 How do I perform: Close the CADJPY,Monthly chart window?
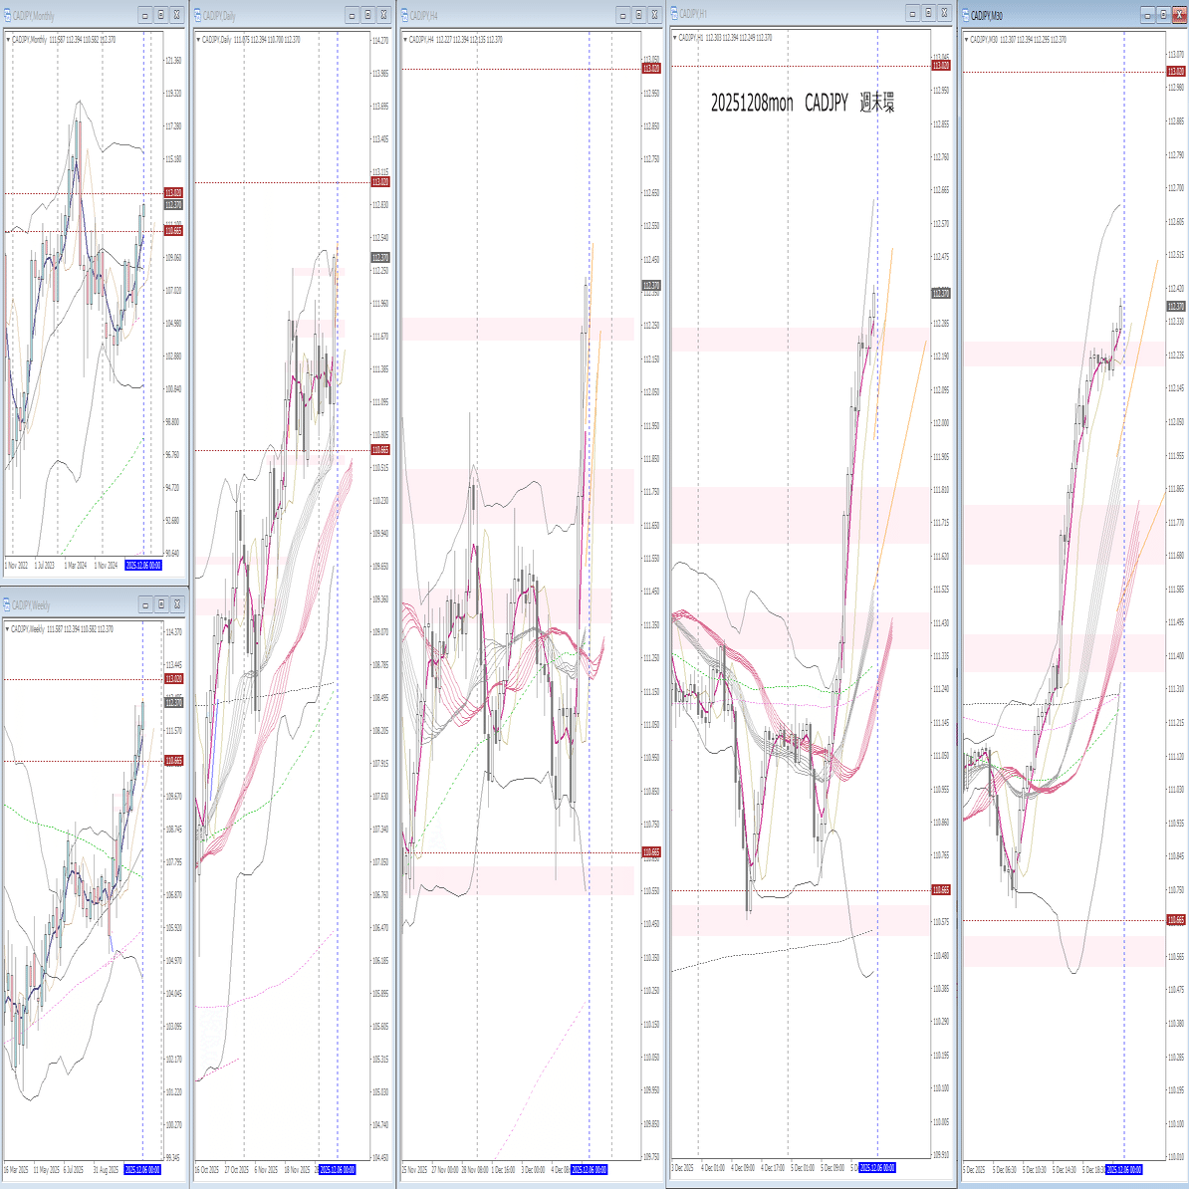(176, 15)
